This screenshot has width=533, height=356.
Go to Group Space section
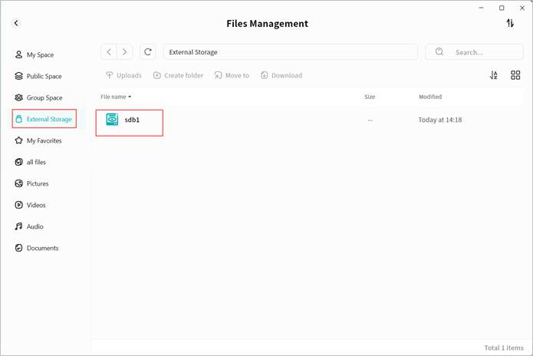pos(44,98)
